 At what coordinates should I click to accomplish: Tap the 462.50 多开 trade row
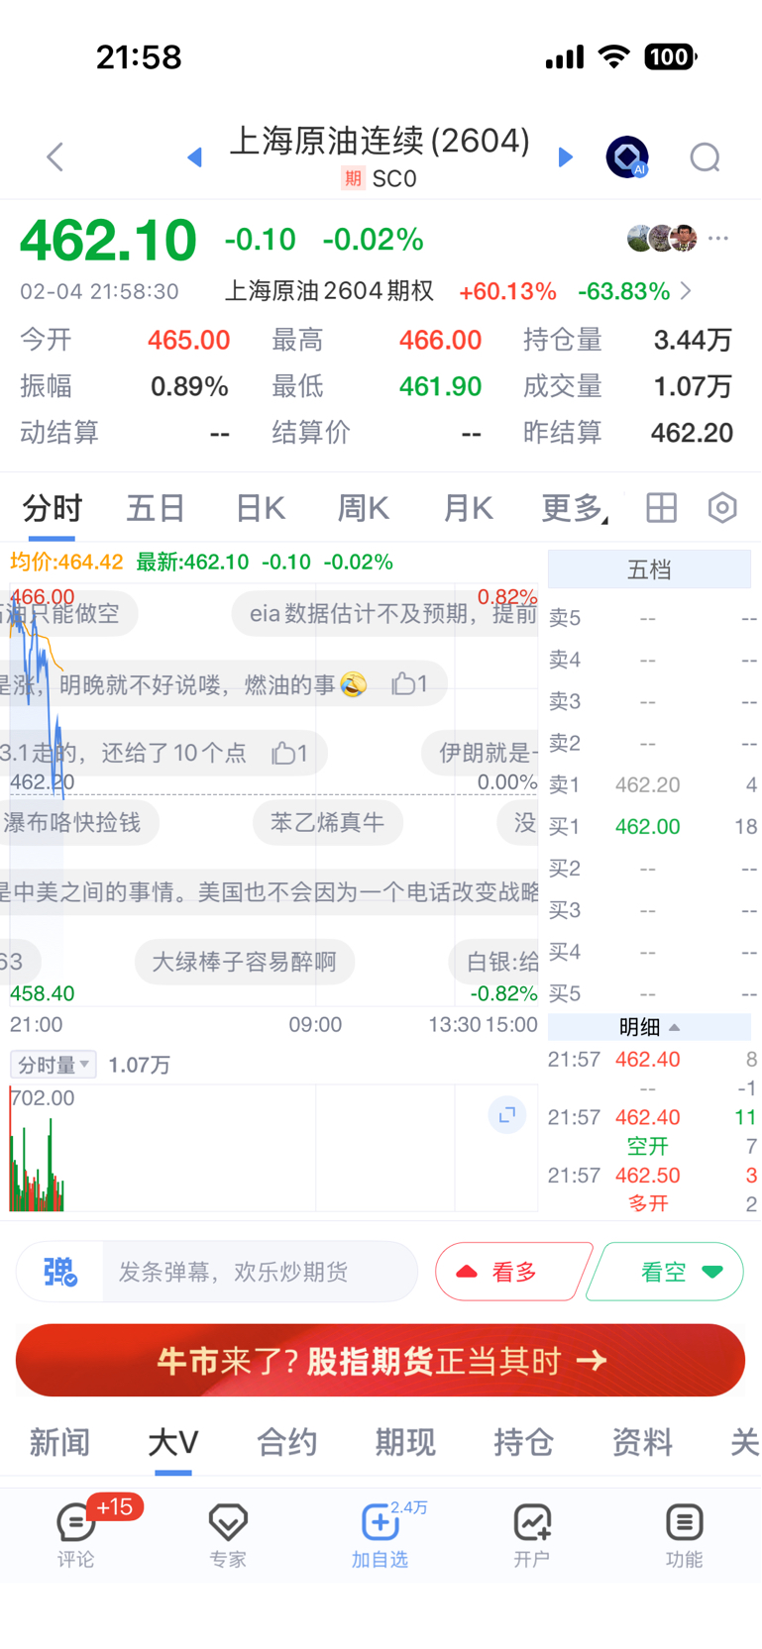(x=652, y=1188)
